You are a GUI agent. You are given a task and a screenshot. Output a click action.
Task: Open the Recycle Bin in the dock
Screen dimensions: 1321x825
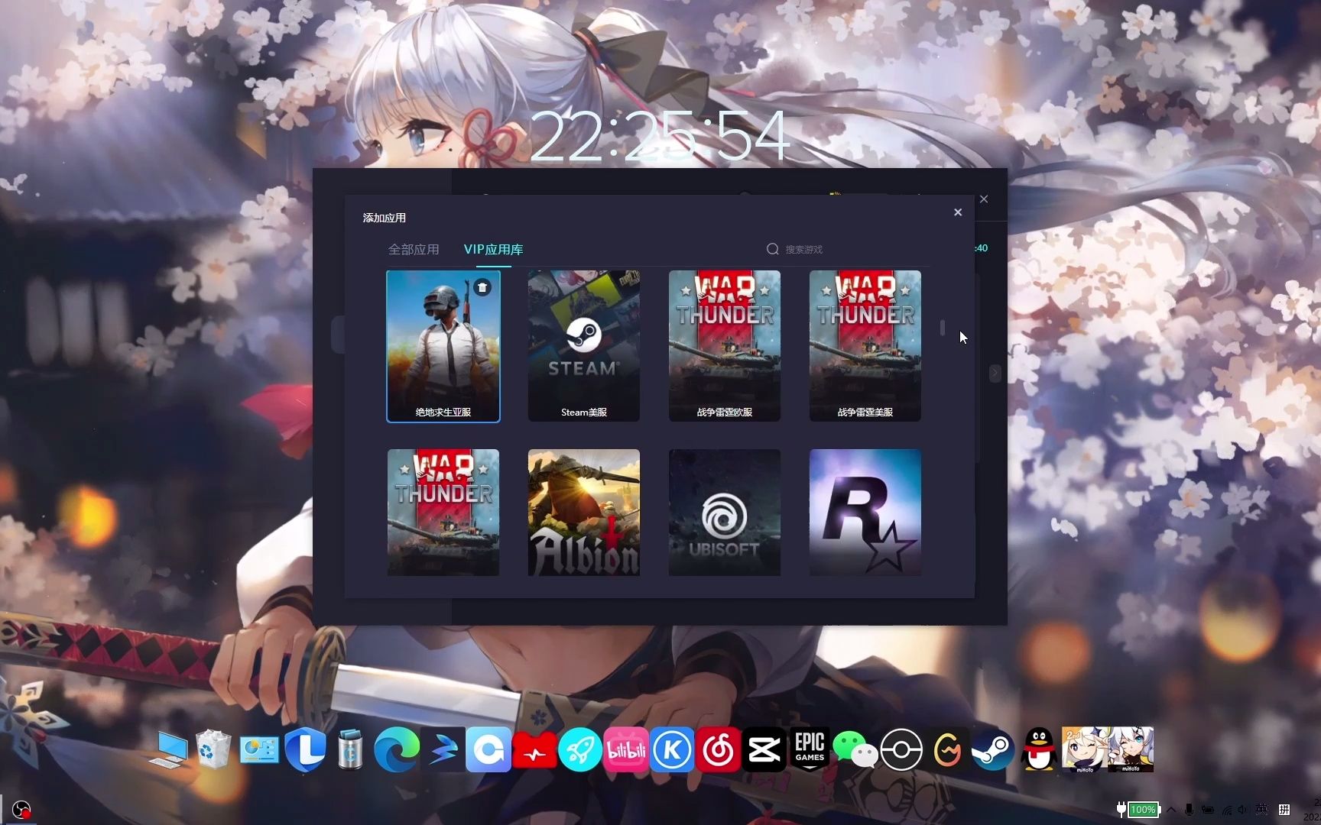213,749
